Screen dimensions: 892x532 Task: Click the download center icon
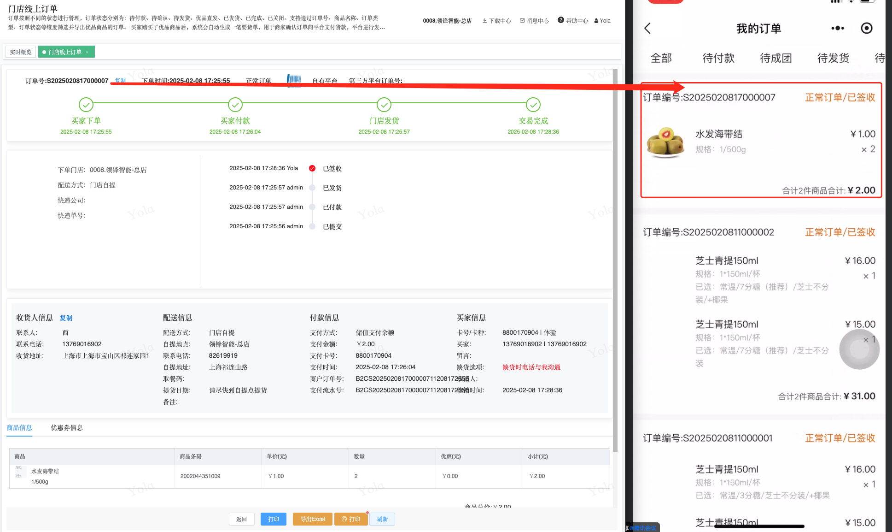[x=484, y=21]
